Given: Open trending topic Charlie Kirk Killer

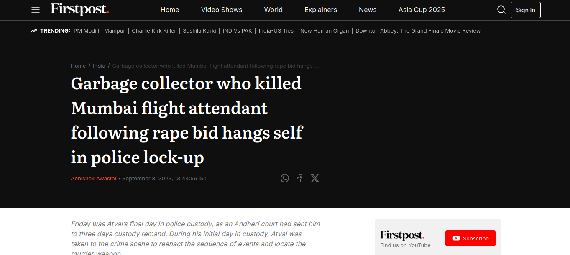Looking at the screenshot, I should pos(154,31).
